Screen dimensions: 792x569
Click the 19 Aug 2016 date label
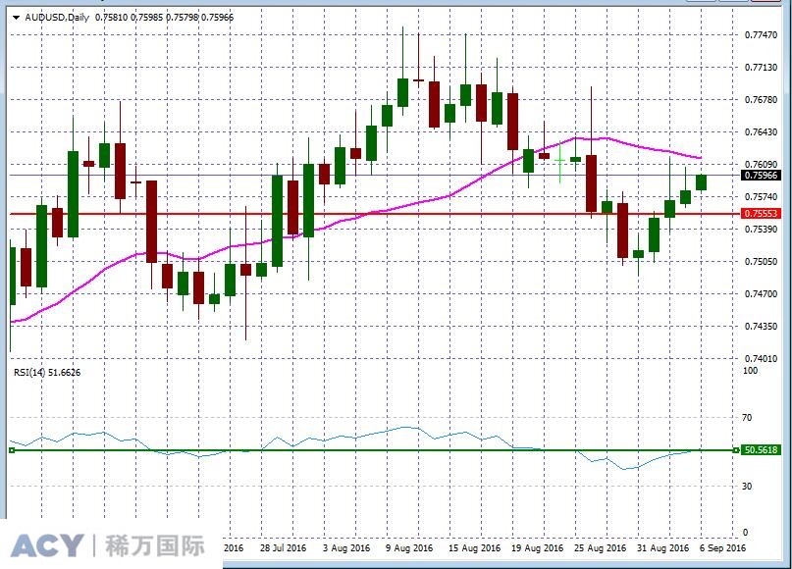tap(538, 547)
